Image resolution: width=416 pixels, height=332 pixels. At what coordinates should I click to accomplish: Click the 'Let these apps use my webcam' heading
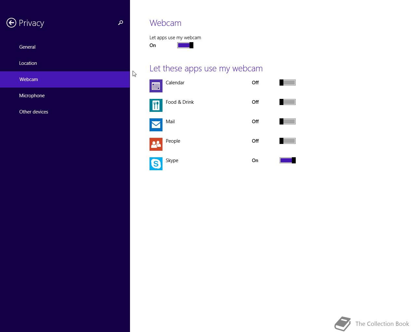pos(206,68)
